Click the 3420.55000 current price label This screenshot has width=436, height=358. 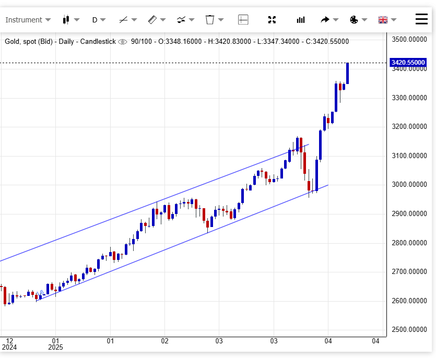[x=408, y=63]
